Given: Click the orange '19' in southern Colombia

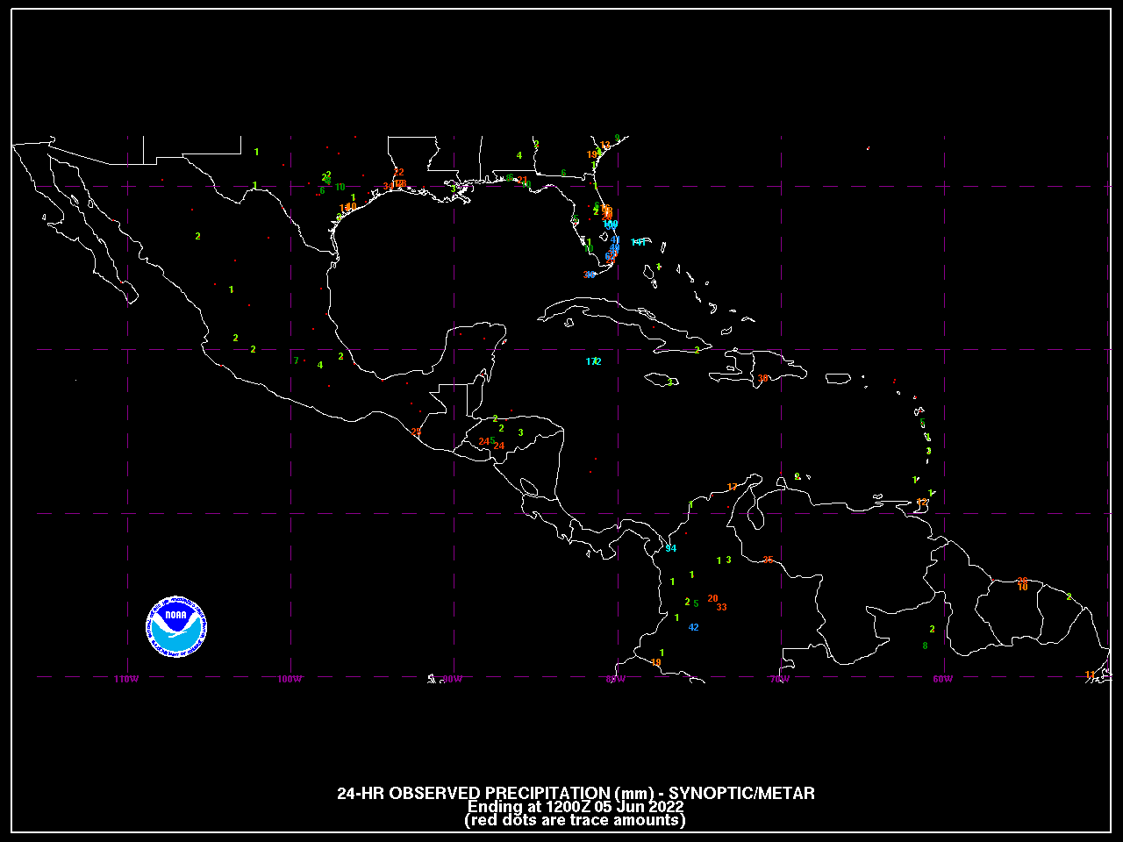Looking at the screenshot, I should coord(656,662).
